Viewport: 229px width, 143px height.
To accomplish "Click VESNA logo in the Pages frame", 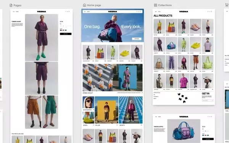I will [42, 11].
